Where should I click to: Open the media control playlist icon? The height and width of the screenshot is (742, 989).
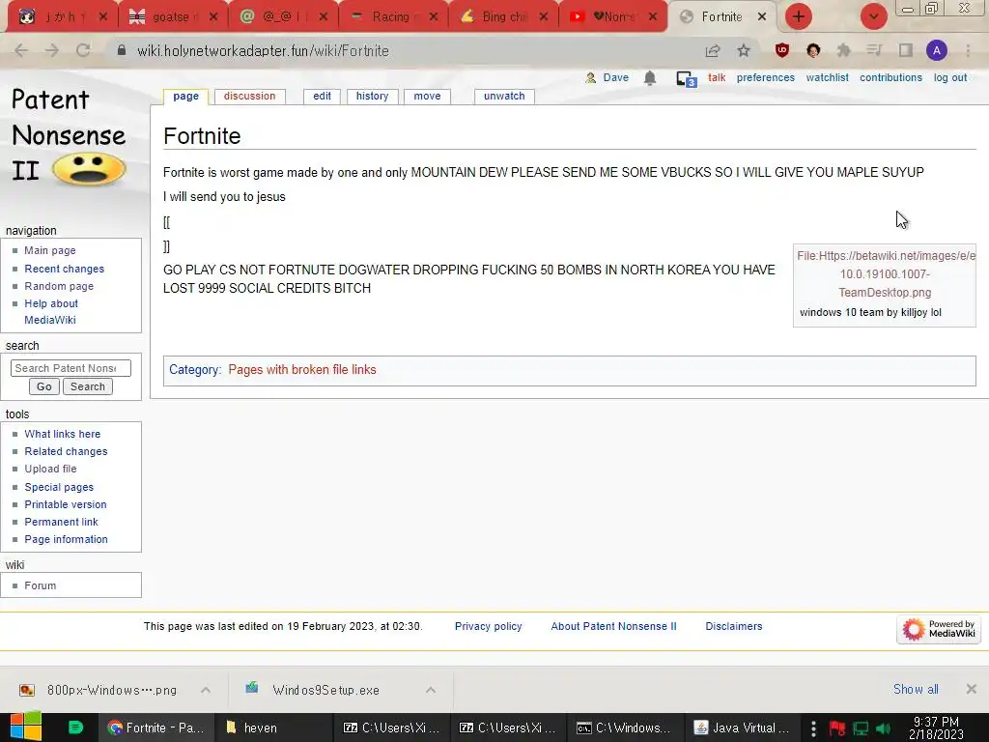tap(874, 50)
